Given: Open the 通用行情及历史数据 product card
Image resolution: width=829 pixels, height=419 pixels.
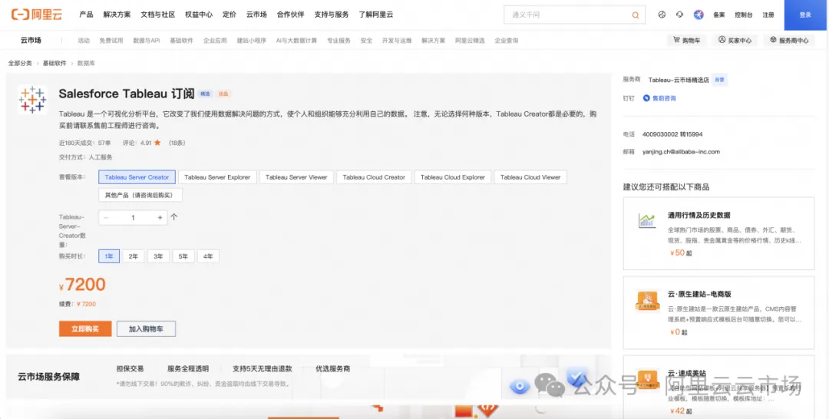Looking at the screenshot, I should (x=718, y=233).
